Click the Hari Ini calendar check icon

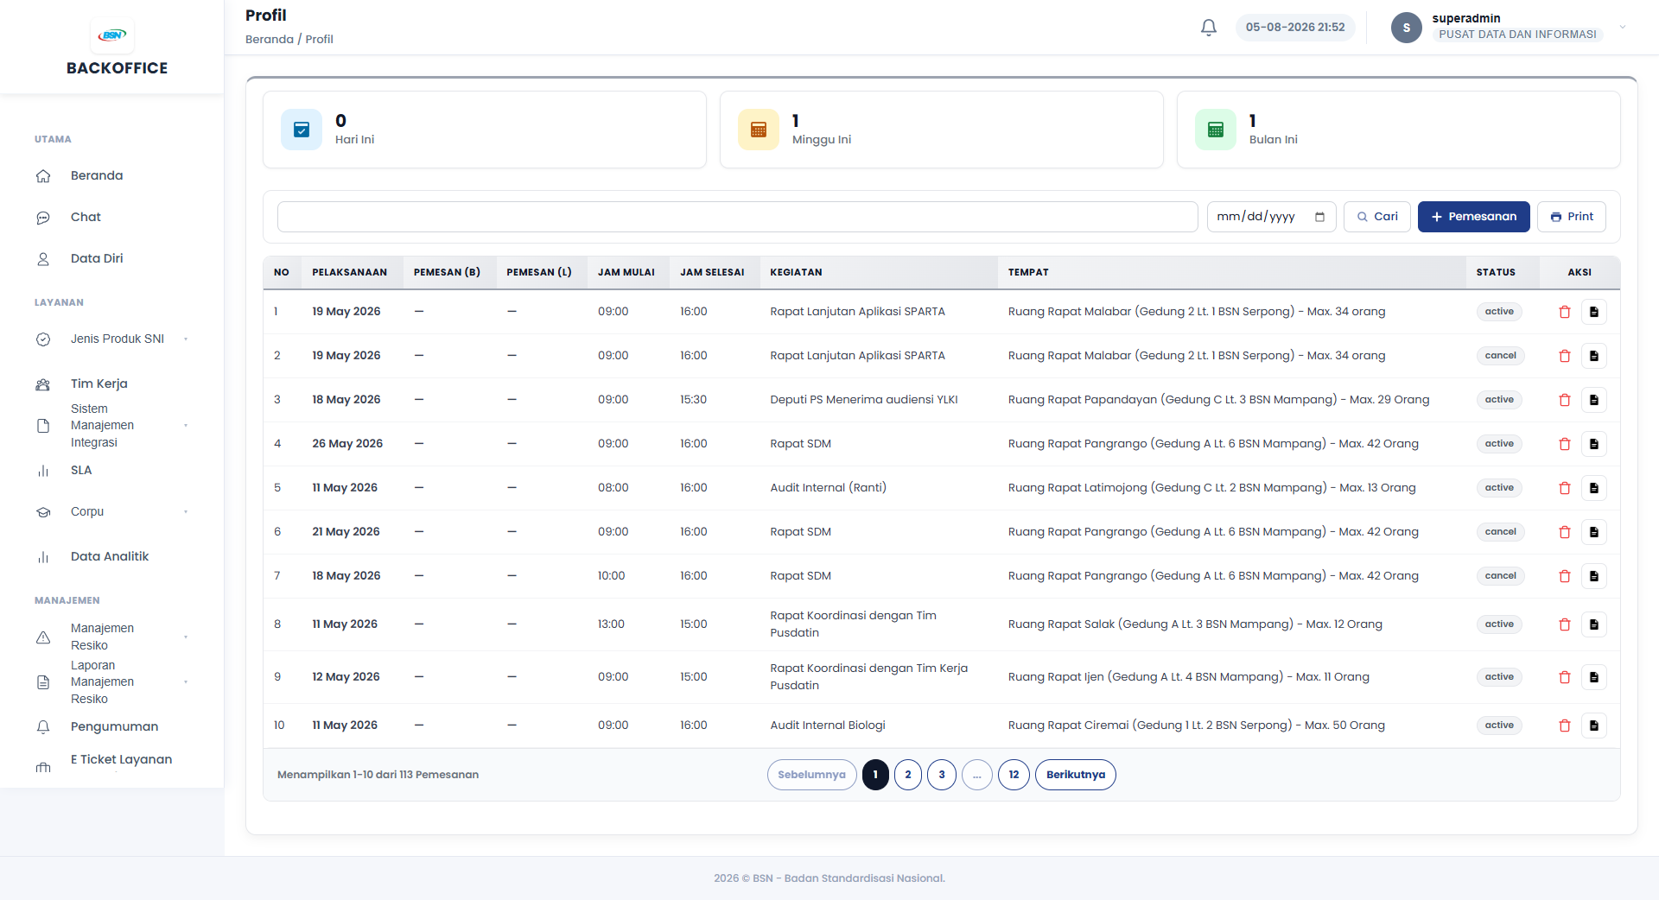point(302,130)
